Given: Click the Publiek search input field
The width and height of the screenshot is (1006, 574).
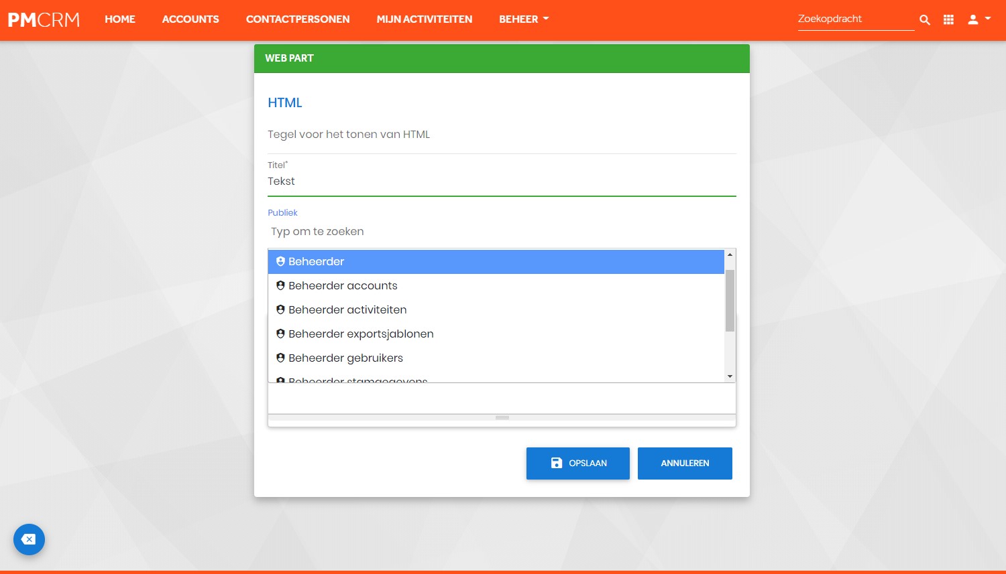Looking at the screenshot, I should [502, 232].
